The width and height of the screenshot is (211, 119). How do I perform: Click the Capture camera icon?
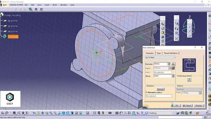[x=110, y=113]
